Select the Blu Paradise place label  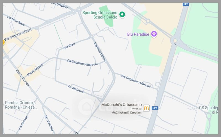pos(138,34)
